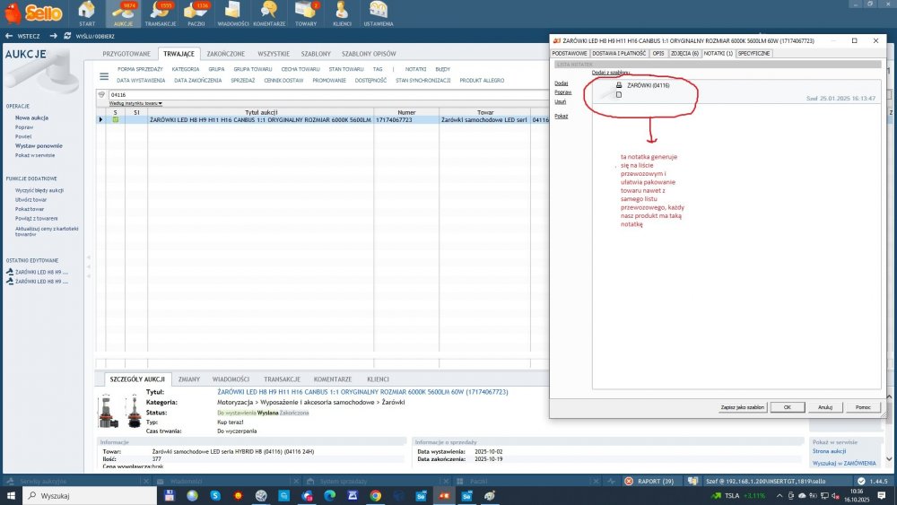
Task: Click the printer icon on ŻARÓWKI note
Action: 619,85
